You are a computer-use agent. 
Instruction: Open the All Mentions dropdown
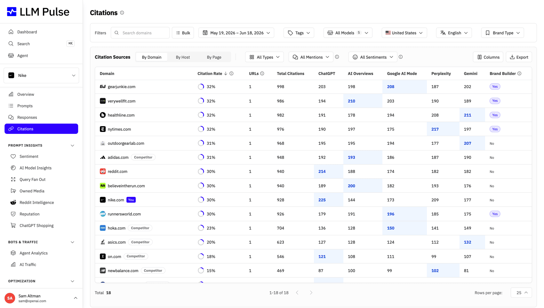click(311, 57)
